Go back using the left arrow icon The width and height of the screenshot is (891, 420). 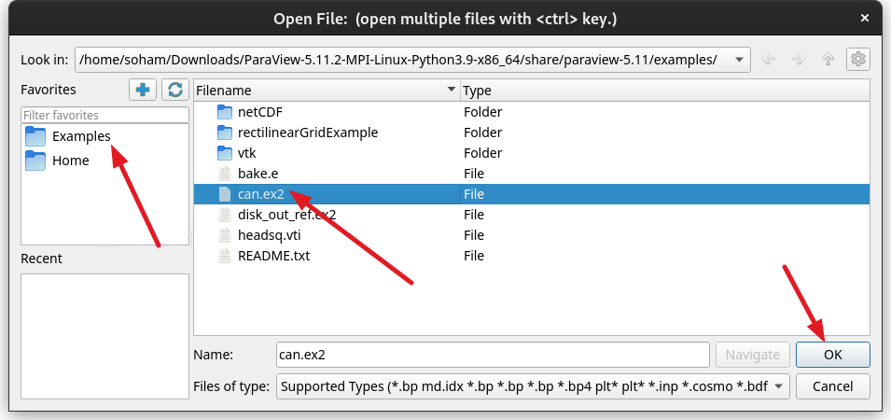point(769,59)
